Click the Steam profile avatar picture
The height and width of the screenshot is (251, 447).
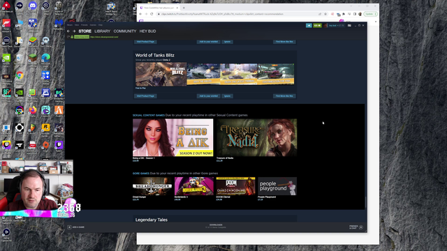click(325, 25)
